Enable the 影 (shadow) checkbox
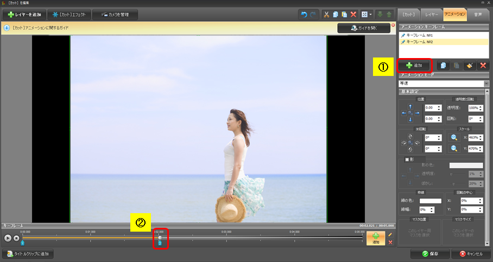The width and height of the screenshot is (493, 262). coord(406,159)
